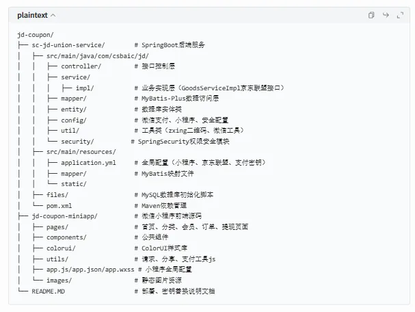Select the app.js/app.json/app.wxss line
The image size is (415, 312).
coord(90,270)
